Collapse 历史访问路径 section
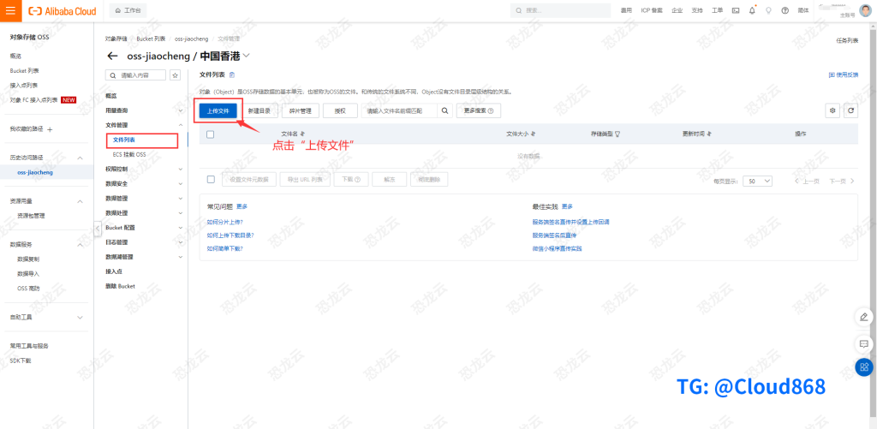877x429 pixels. click(80, 158)
